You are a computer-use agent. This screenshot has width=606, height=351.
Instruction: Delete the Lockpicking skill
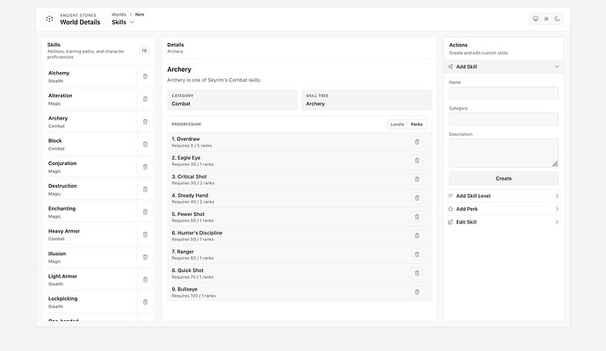(145, 303)
